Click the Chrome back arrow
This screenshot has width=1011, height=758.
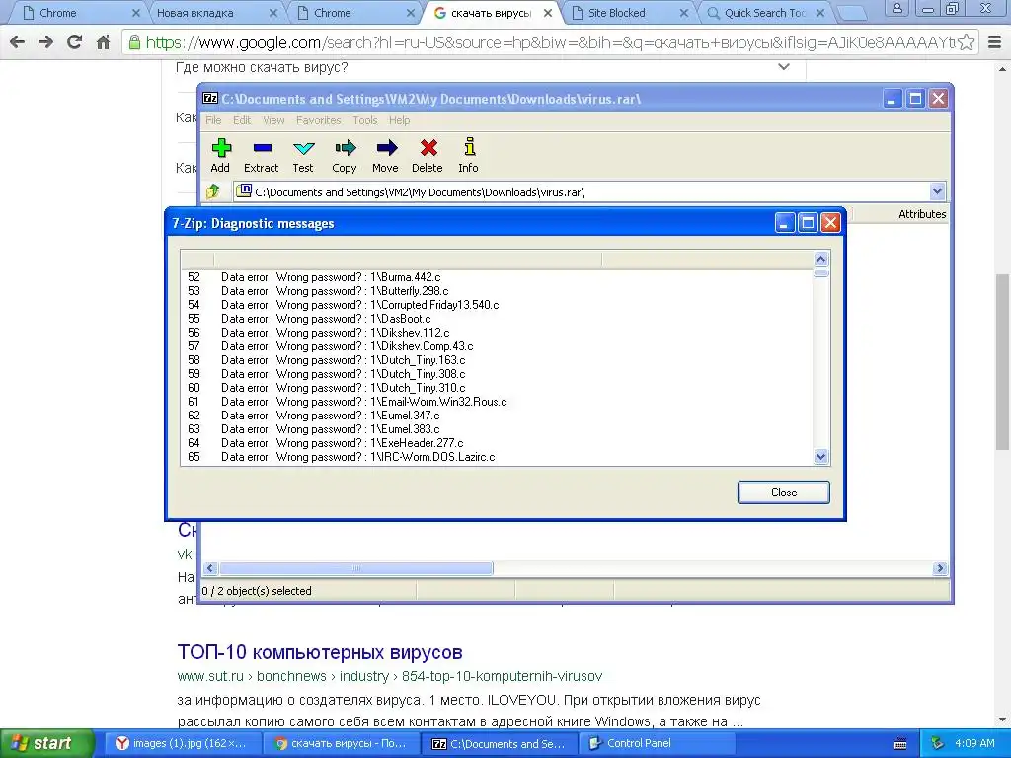18,42
